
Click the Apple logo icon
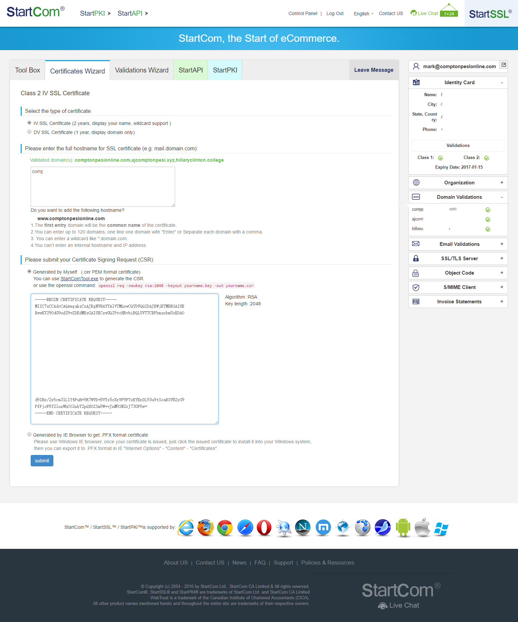tap(422, 527)
